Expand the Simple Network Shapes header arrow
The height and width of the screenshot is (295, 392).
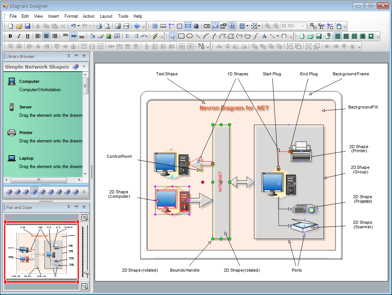coord(84,66)
